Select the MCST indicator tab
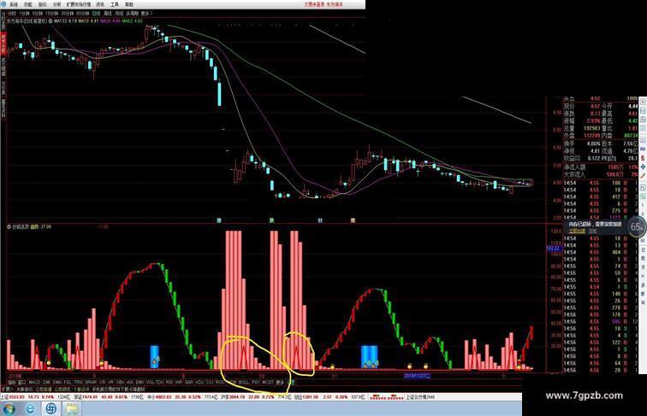Image resolution: width=647 pixels, height=416 pixels. tap(268, 383)
